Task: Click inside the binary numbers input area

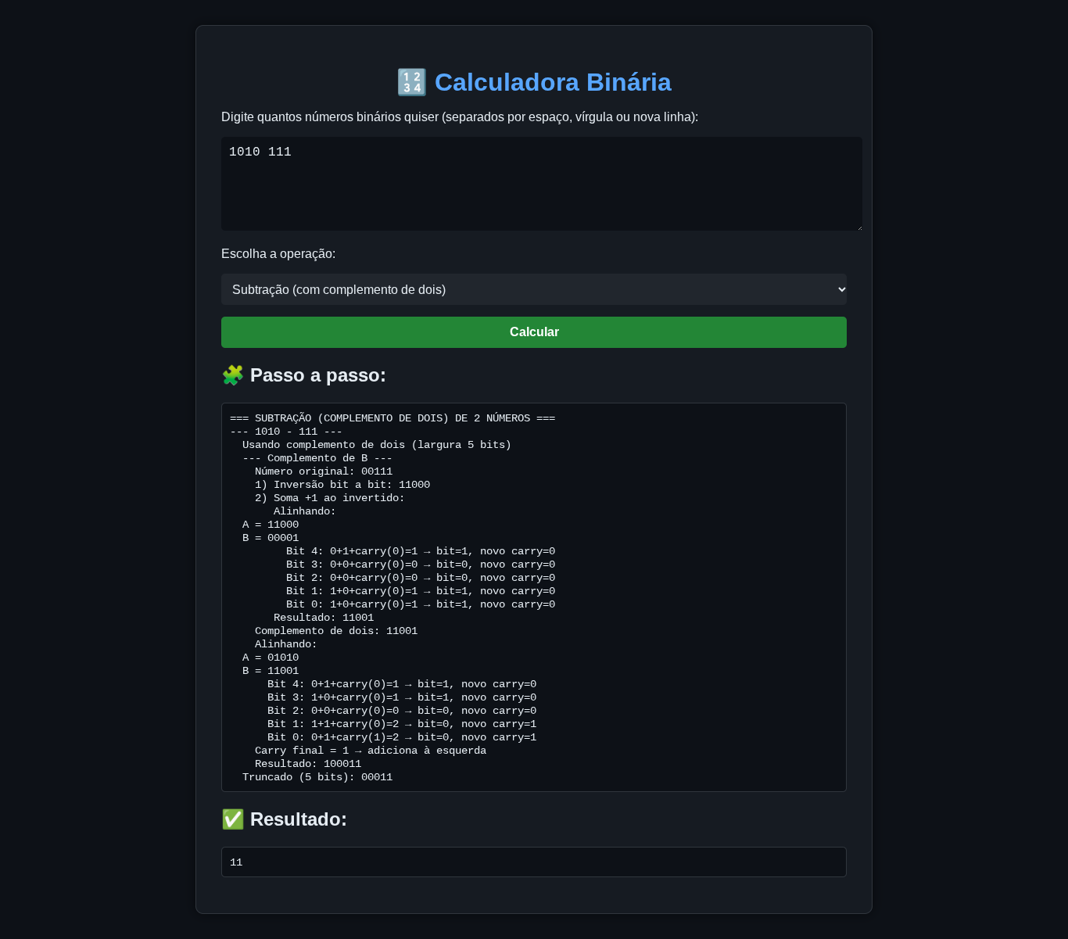Action: [542, 183]
